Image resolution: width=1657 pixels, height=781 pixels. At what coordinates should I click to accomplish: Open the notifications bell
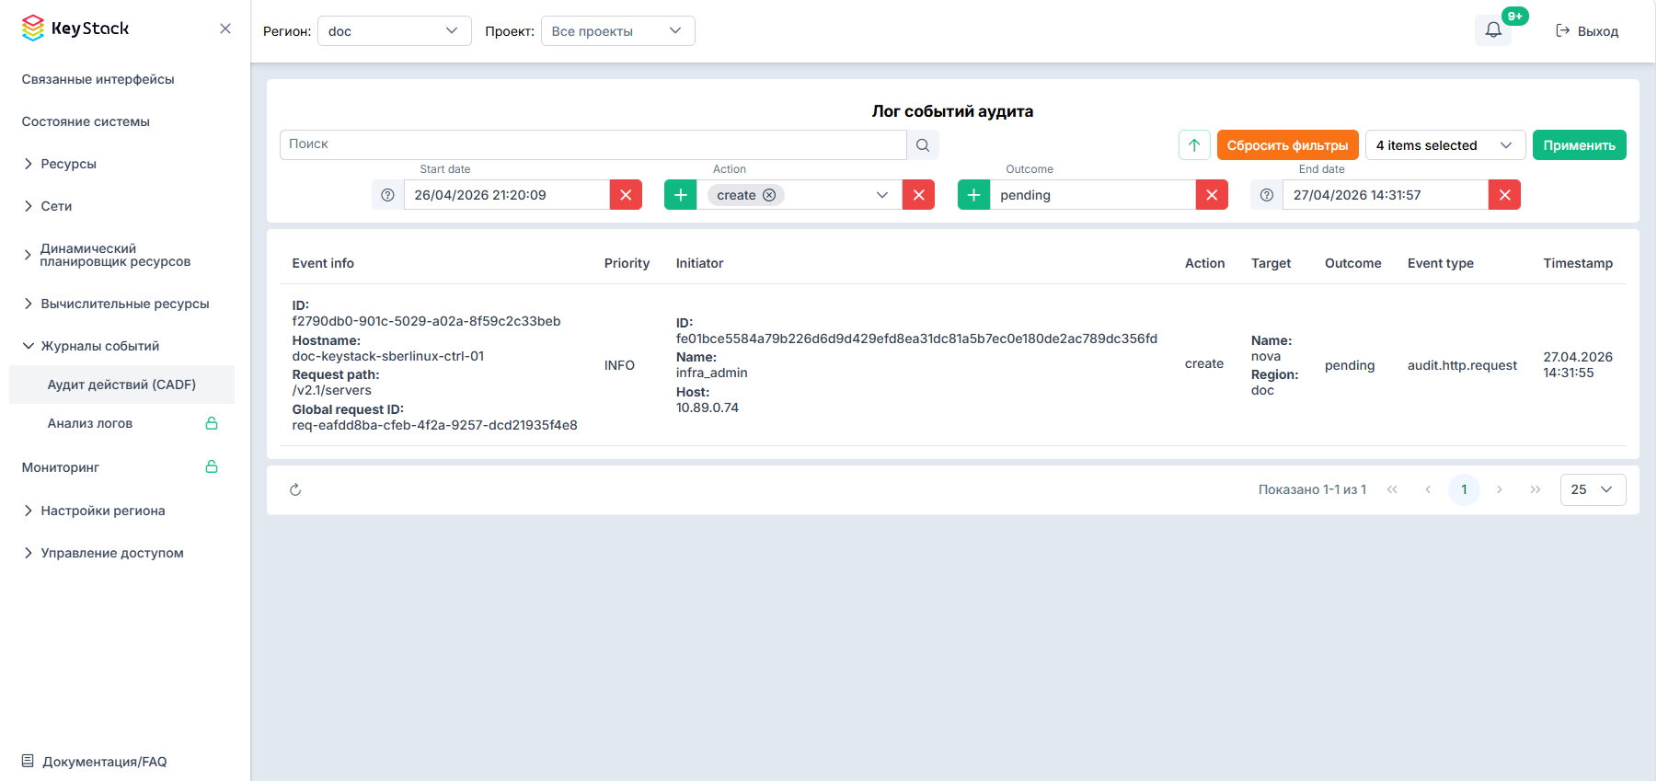pos(1493,30)
